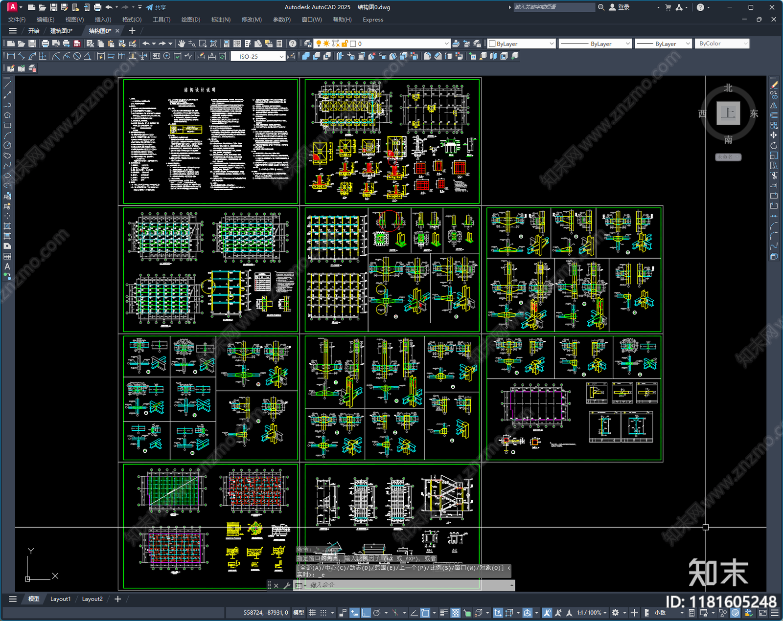Click the keyword search box in title bar
783x621 pixels.
(553, 7)
